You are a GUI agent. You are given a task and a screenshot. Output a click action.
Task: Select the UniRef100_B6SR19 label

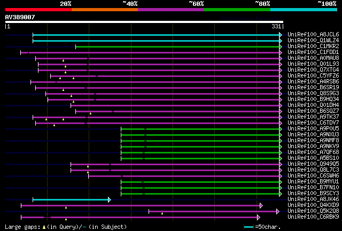click(x=313, y=87)
